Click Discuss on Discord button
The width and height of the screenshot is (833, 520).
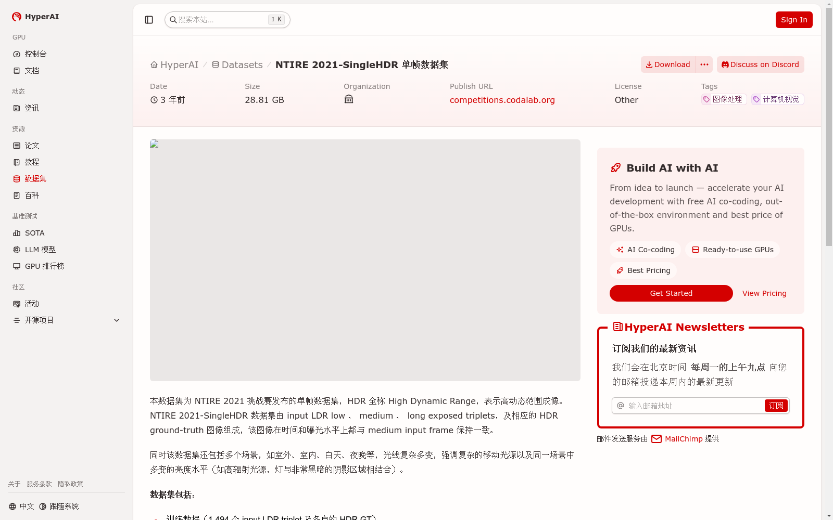pyautogui.click(x=761, y=64)
